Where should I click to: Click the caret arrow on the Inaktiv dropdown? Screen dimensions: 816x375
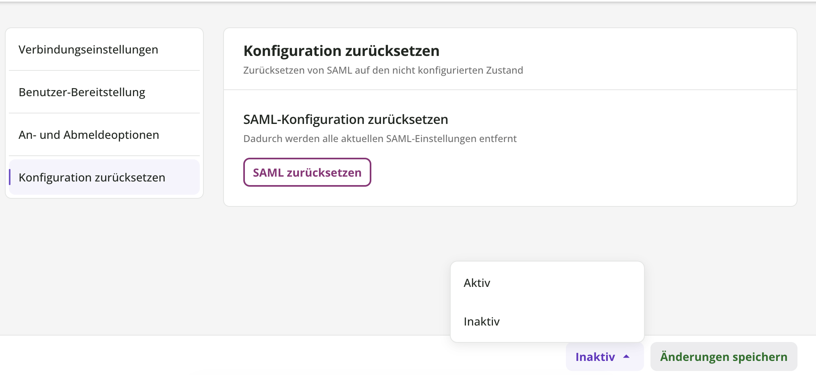point(626,356)
